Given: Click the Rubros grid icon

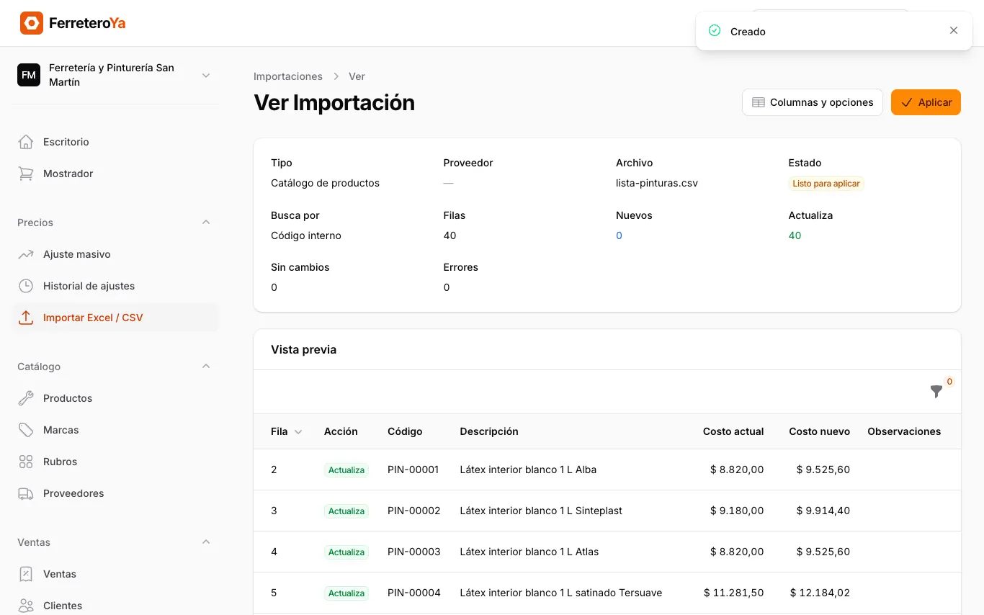Looking at the screenshot, I should click(26, 462).
